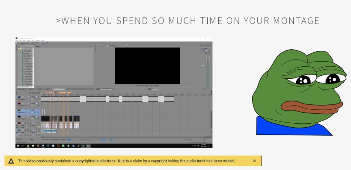Click Pause under the video preview window

coord(146,86)
